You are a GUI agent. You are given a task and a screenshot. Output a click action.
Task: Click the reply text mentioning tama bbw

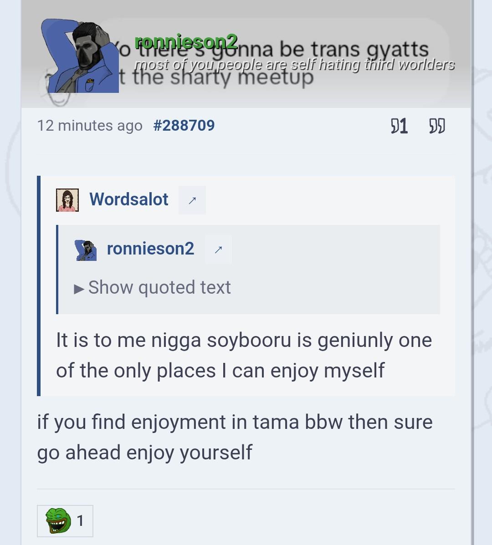point(235,437)
